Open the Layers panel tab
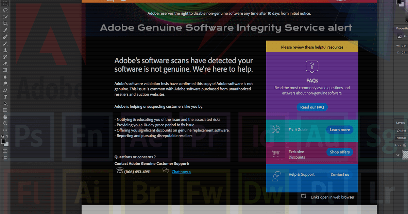Image resolution: width=408 pixels, height=214 pixels. pyautogui.click(x=401, y=123)
